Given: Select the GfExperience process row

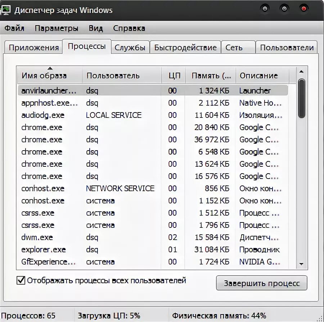Looking at the screenshot, I should coord(153,262).
